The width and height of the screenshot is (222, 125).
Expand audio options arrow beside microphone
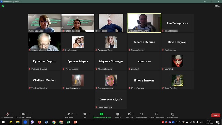13,114
